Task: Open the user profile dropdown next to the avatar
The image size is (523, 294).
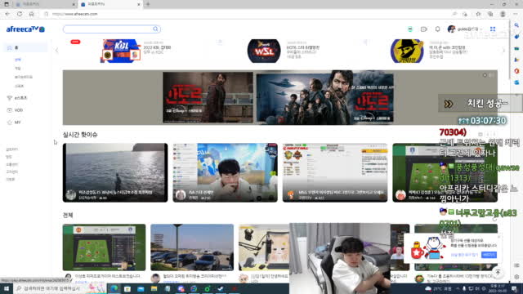Action: pos(470,29)
